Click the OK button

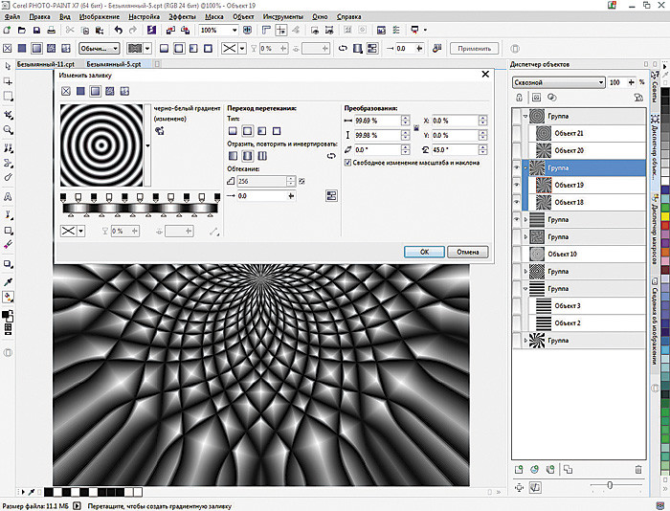coord(424,252)
